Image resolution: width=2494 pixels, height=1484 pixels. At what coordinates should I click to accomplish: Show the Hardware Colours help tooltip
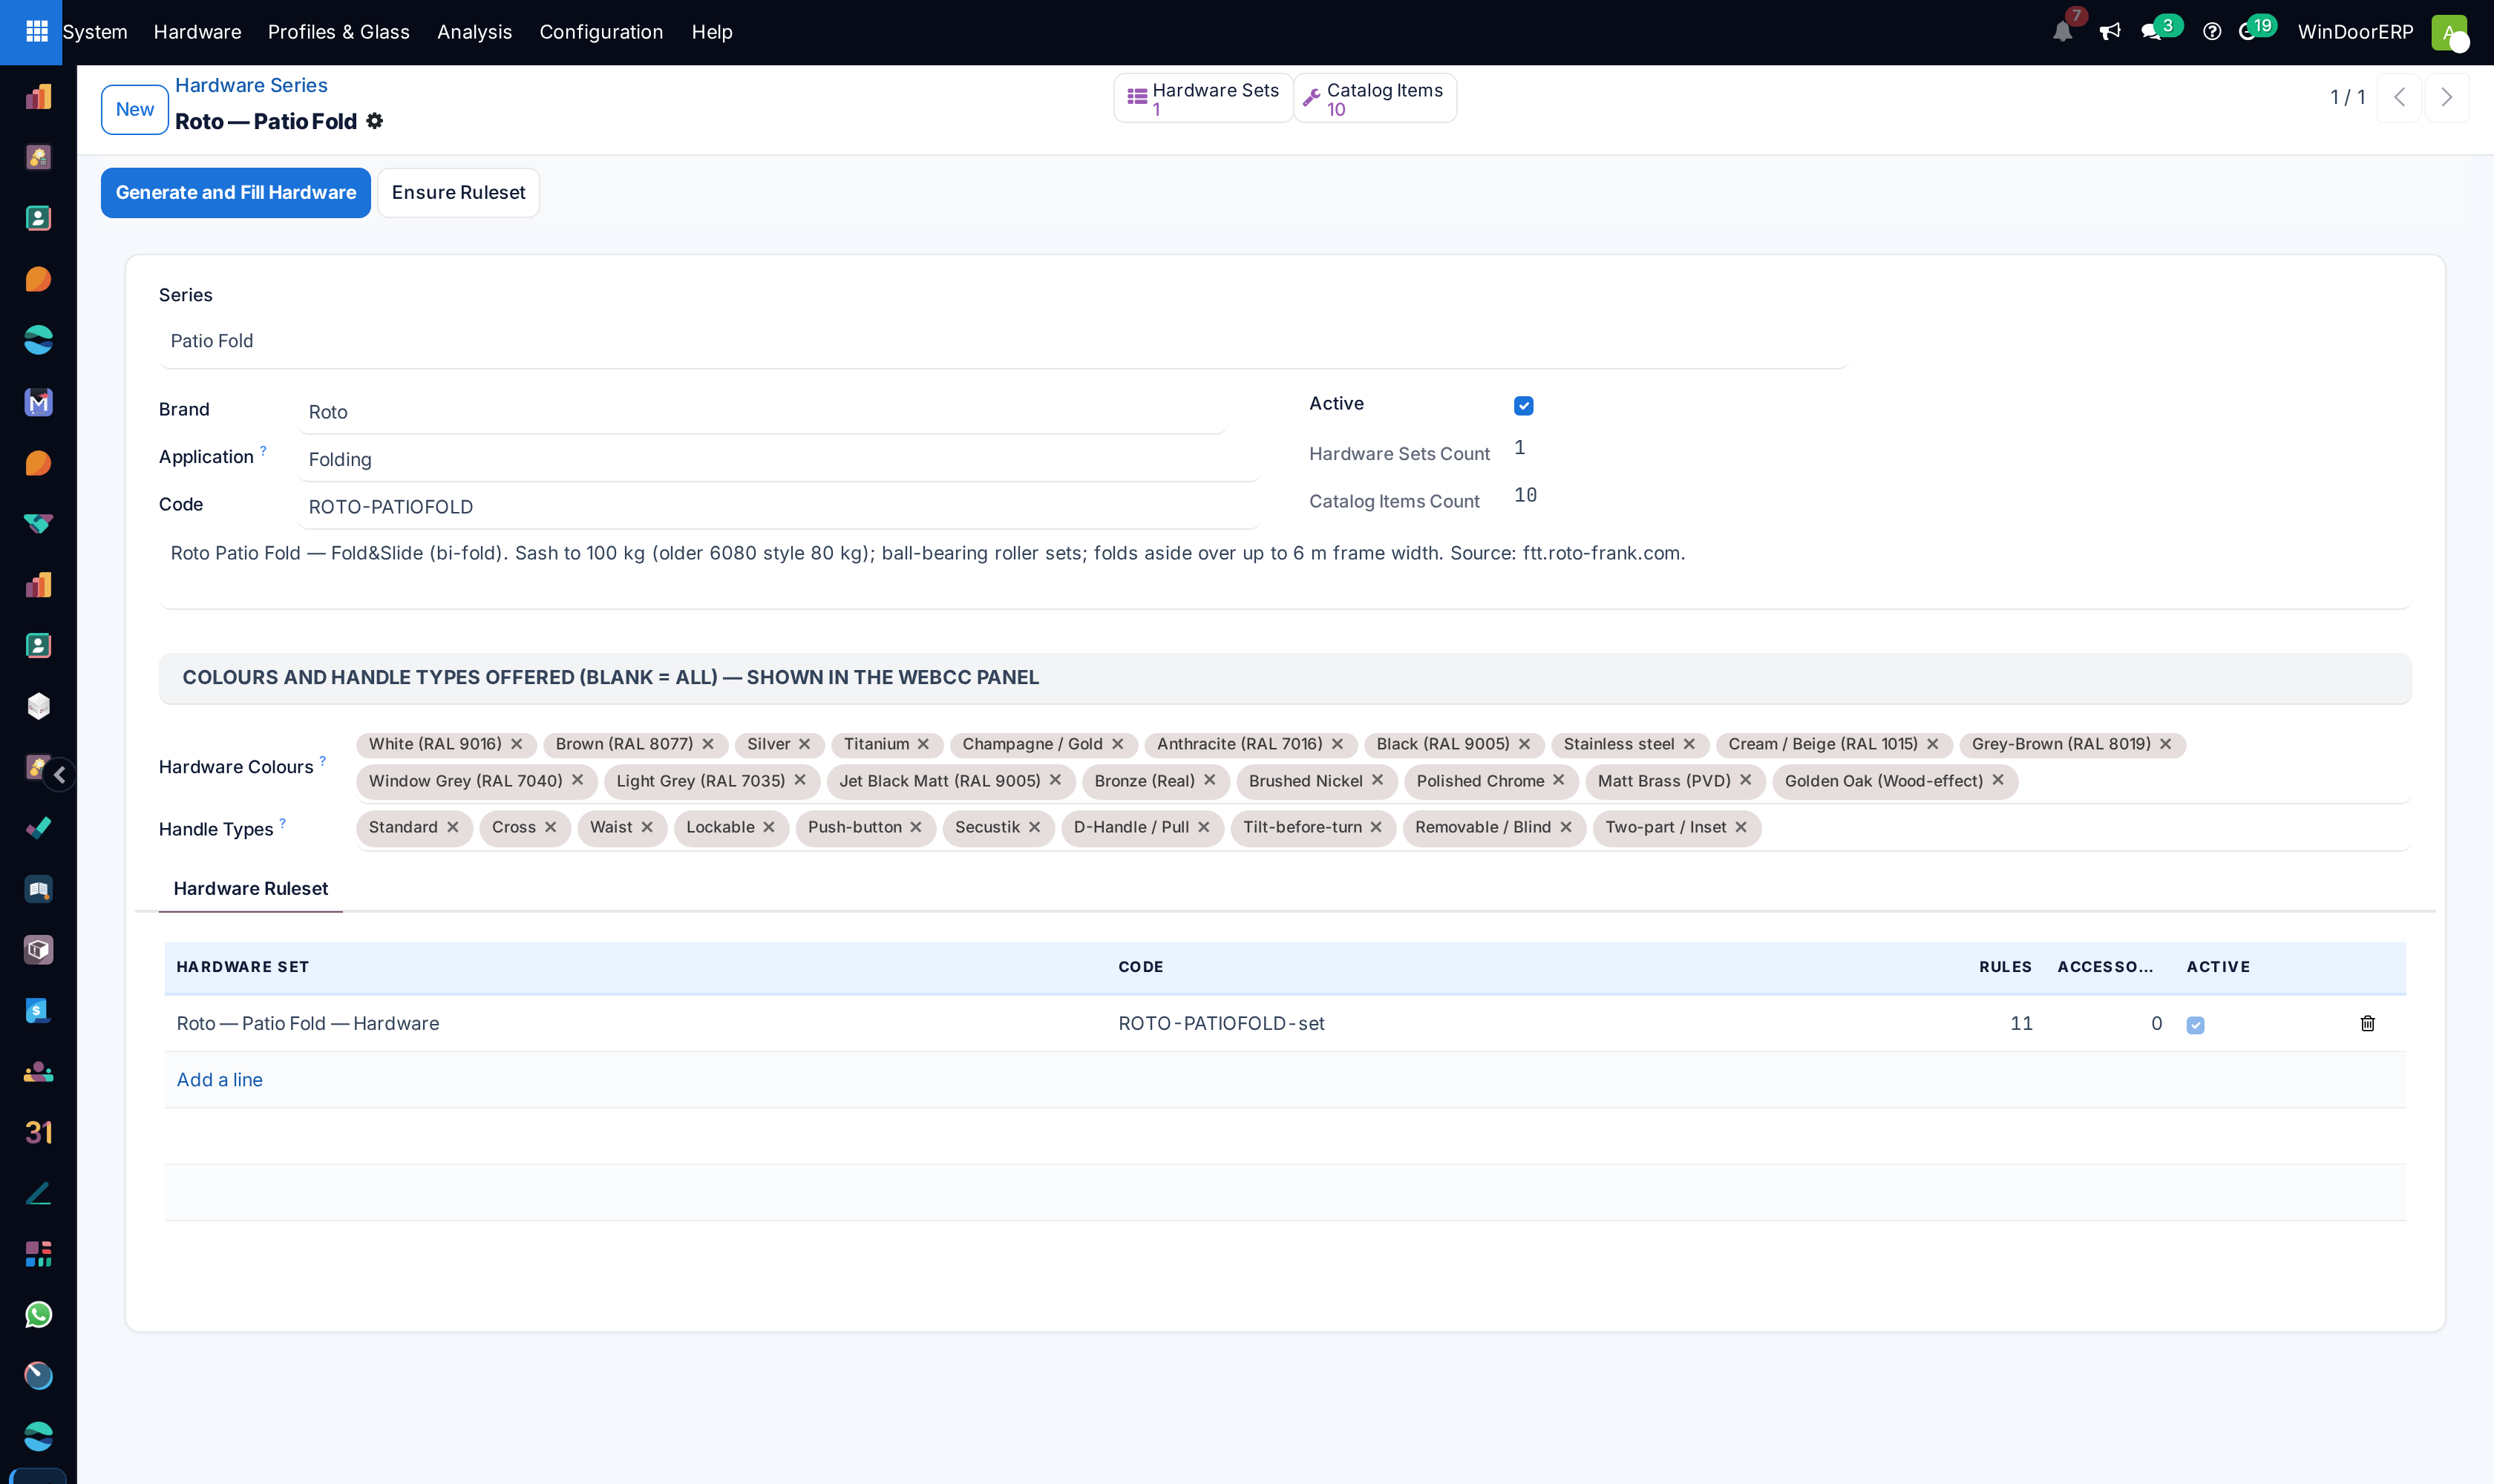tap(322, 761)
